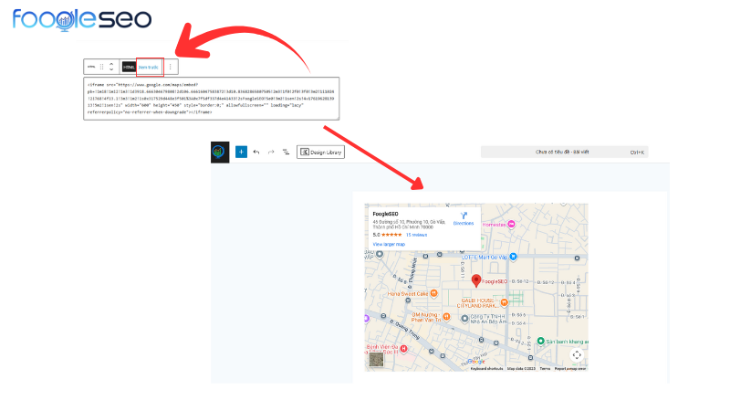Click the map camera controls icon
730x411 pixels.
click(577, 354)
